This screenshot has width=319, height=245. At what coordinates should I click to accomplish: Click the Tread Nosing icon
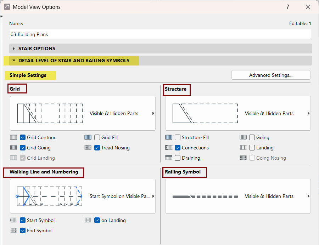(88, 148)
